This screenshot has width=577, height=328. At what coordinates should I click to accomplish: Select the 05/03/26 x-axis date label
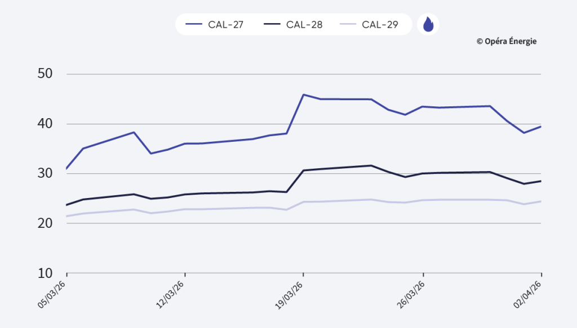53,294
